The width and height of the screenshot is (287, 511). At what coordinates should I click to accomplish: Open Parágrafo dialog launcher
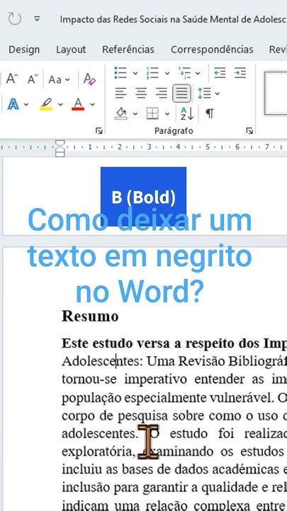(249, 131)
